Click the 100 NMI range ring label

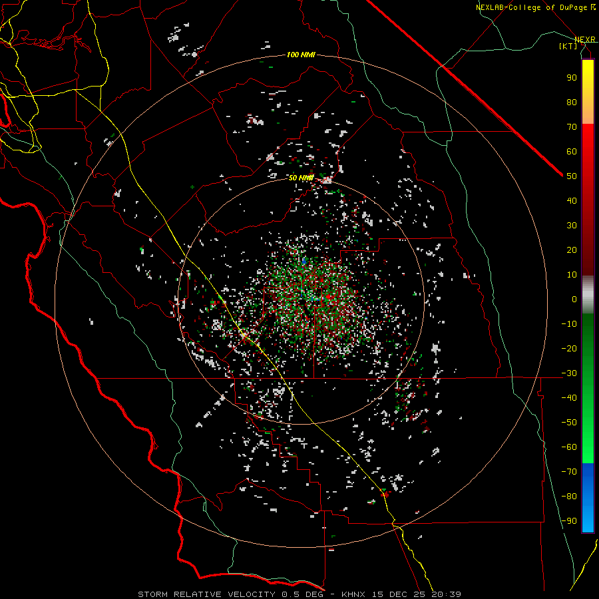click(x=301, y=55)
